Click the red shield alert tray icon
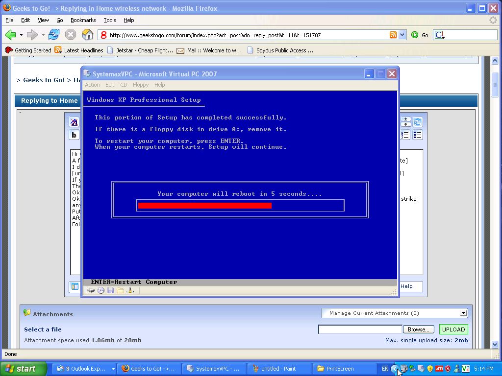This screenshot has height=376, width=502. 448,369
